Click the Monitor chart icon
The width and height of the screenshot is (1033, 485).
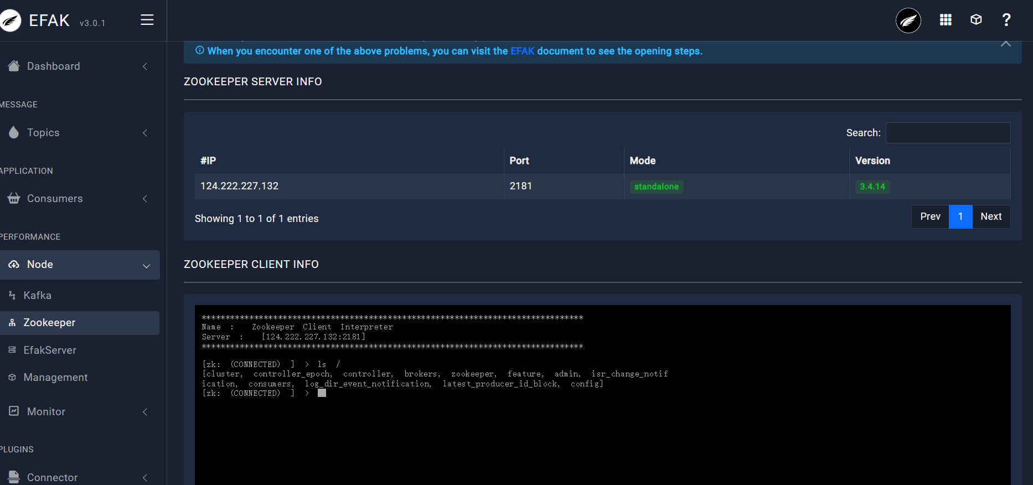[14, 411]
